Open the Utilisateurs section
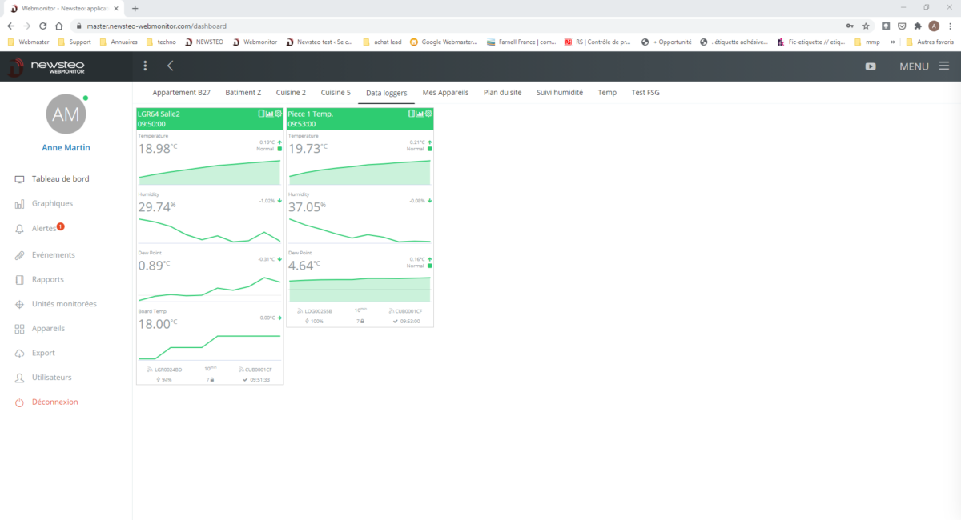This screenshot has height=520, width=961. 51,378
